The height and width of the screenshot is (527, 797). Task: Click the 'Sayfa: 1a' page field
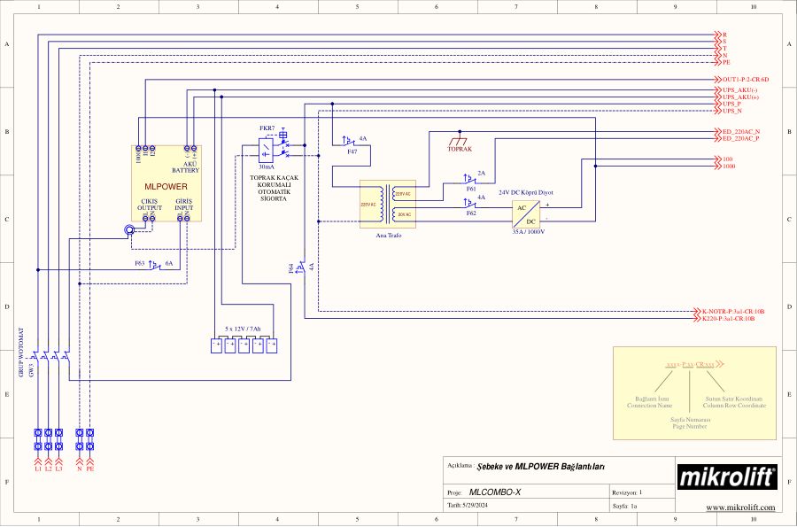click(624, 506)
